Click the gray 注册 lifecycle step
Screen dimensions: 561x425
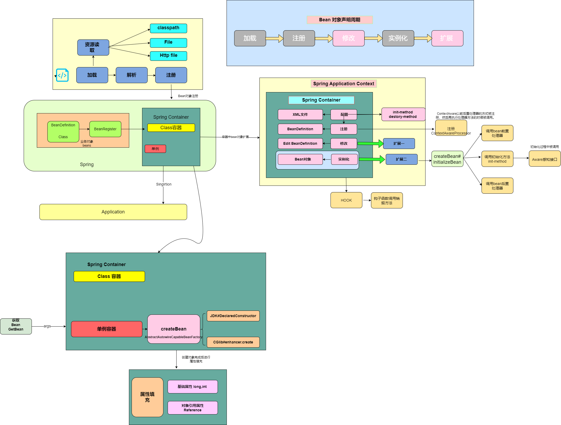click(x=299, y=38)
